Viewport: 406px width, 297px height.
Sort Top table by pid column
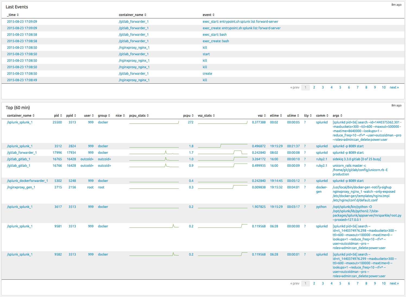58,116
